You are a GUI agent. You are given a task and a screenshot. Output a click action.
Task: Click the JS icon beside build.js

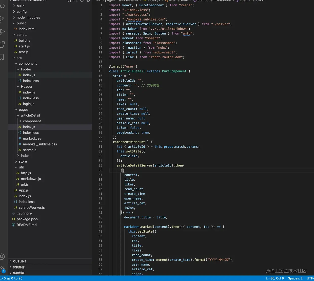[x=16, y=41]
